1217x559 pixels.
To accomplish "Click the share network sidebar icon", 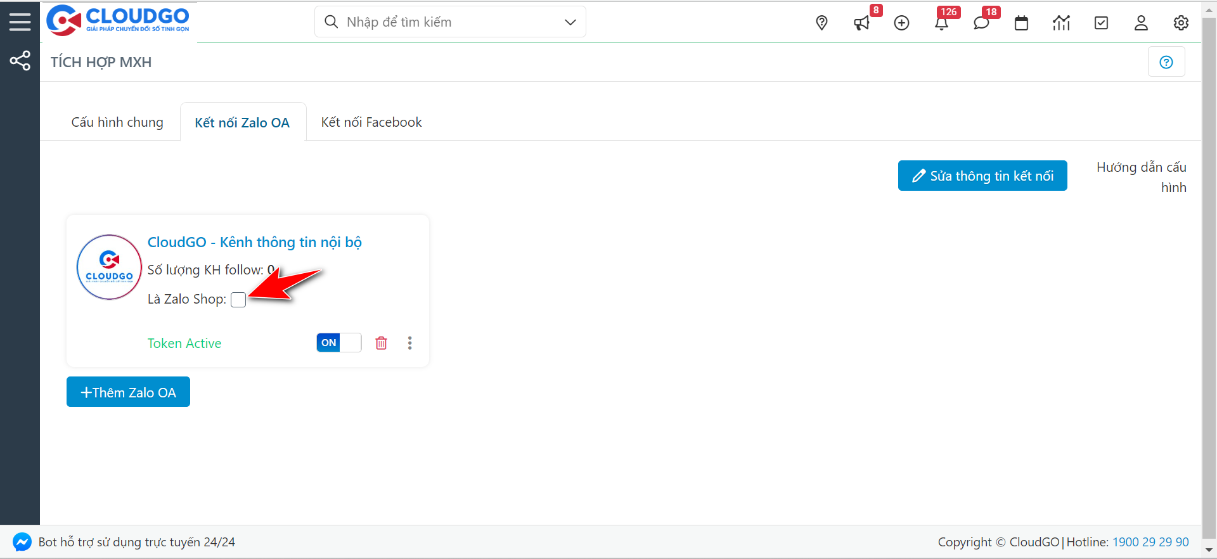I will pyautogui.click(x=20, y=61).
